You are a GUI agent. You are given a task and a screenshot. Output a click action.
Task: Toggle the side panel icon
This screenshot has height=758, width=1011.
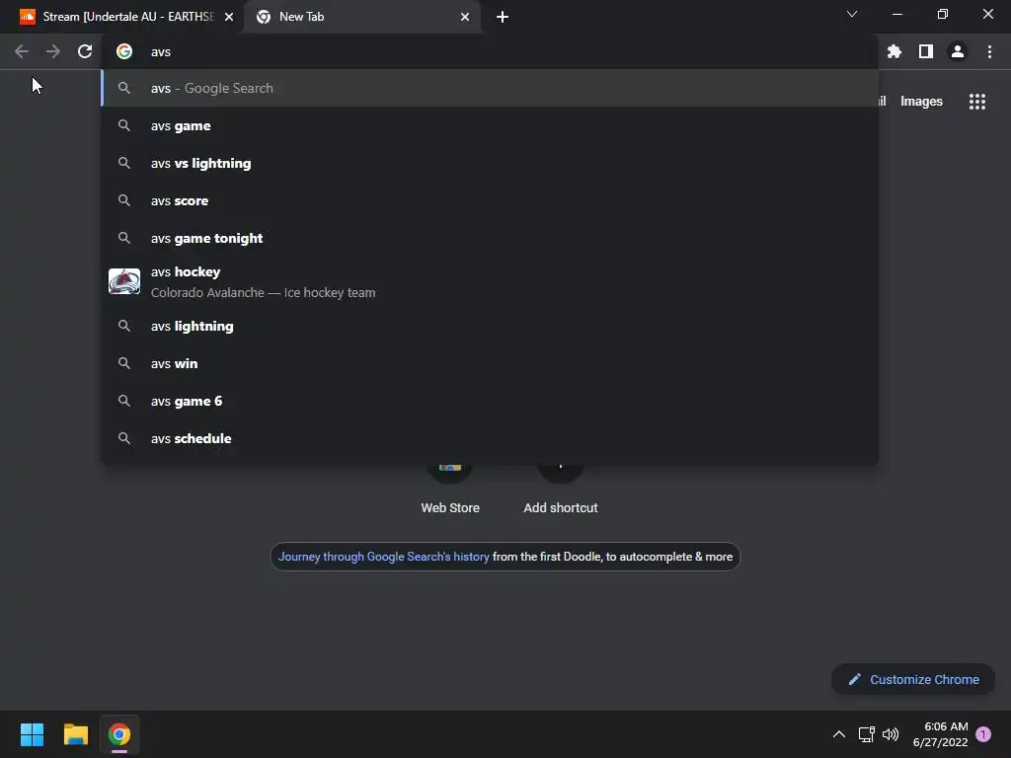pyautogui.click(x=926, y=51)
